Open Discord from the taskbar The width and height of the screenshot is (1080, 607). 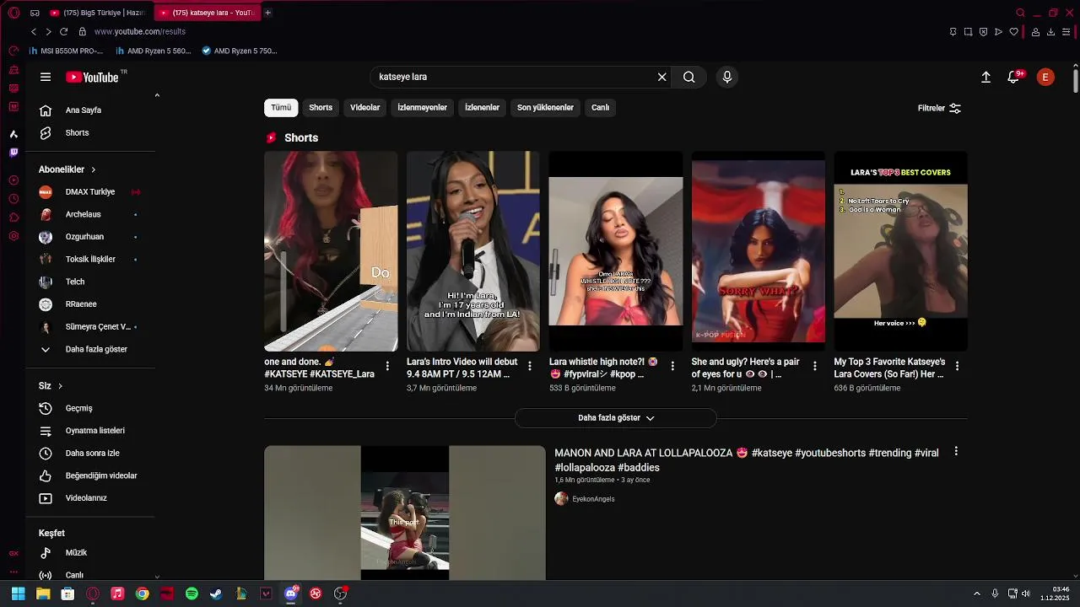click(x=291, y=594)
